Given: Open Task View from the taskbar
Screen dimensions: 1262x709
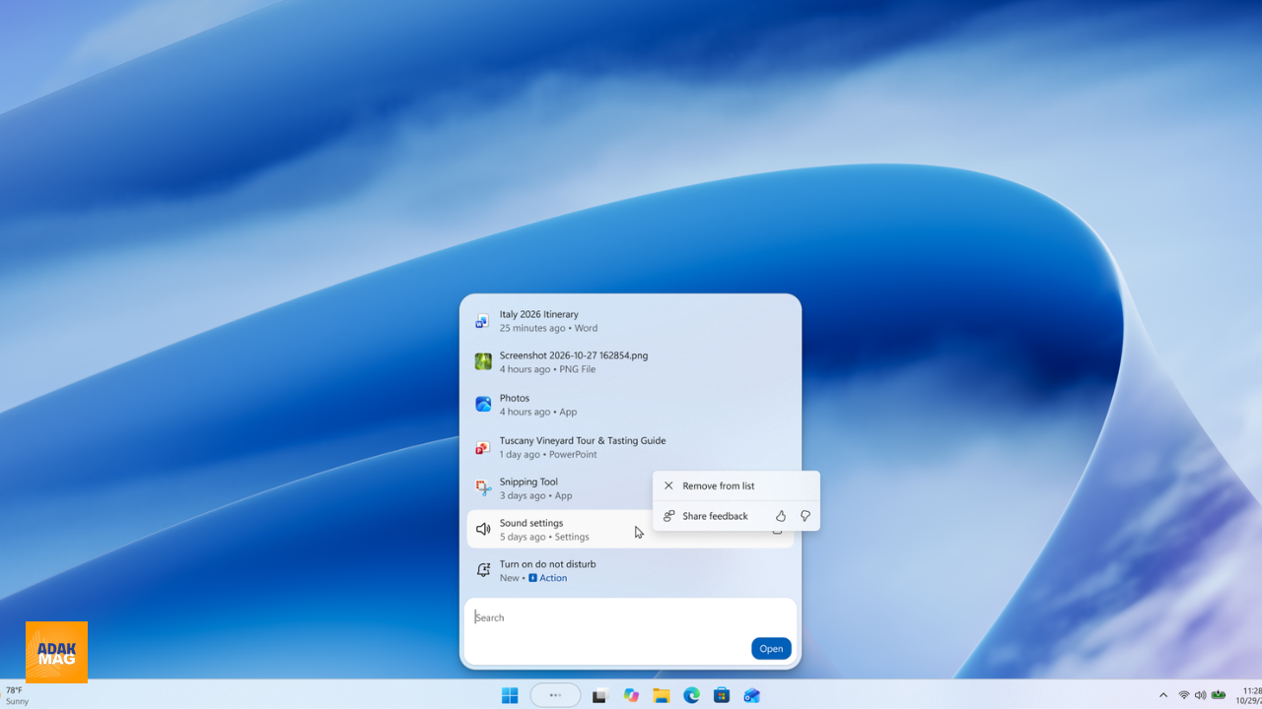Looking at the screenshot, I should pos(599,695).
